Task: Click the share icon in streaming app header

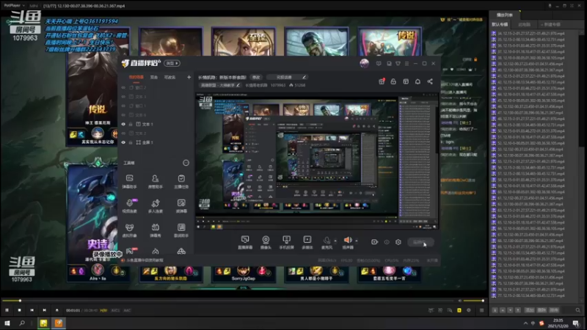Action: point(430,81)
